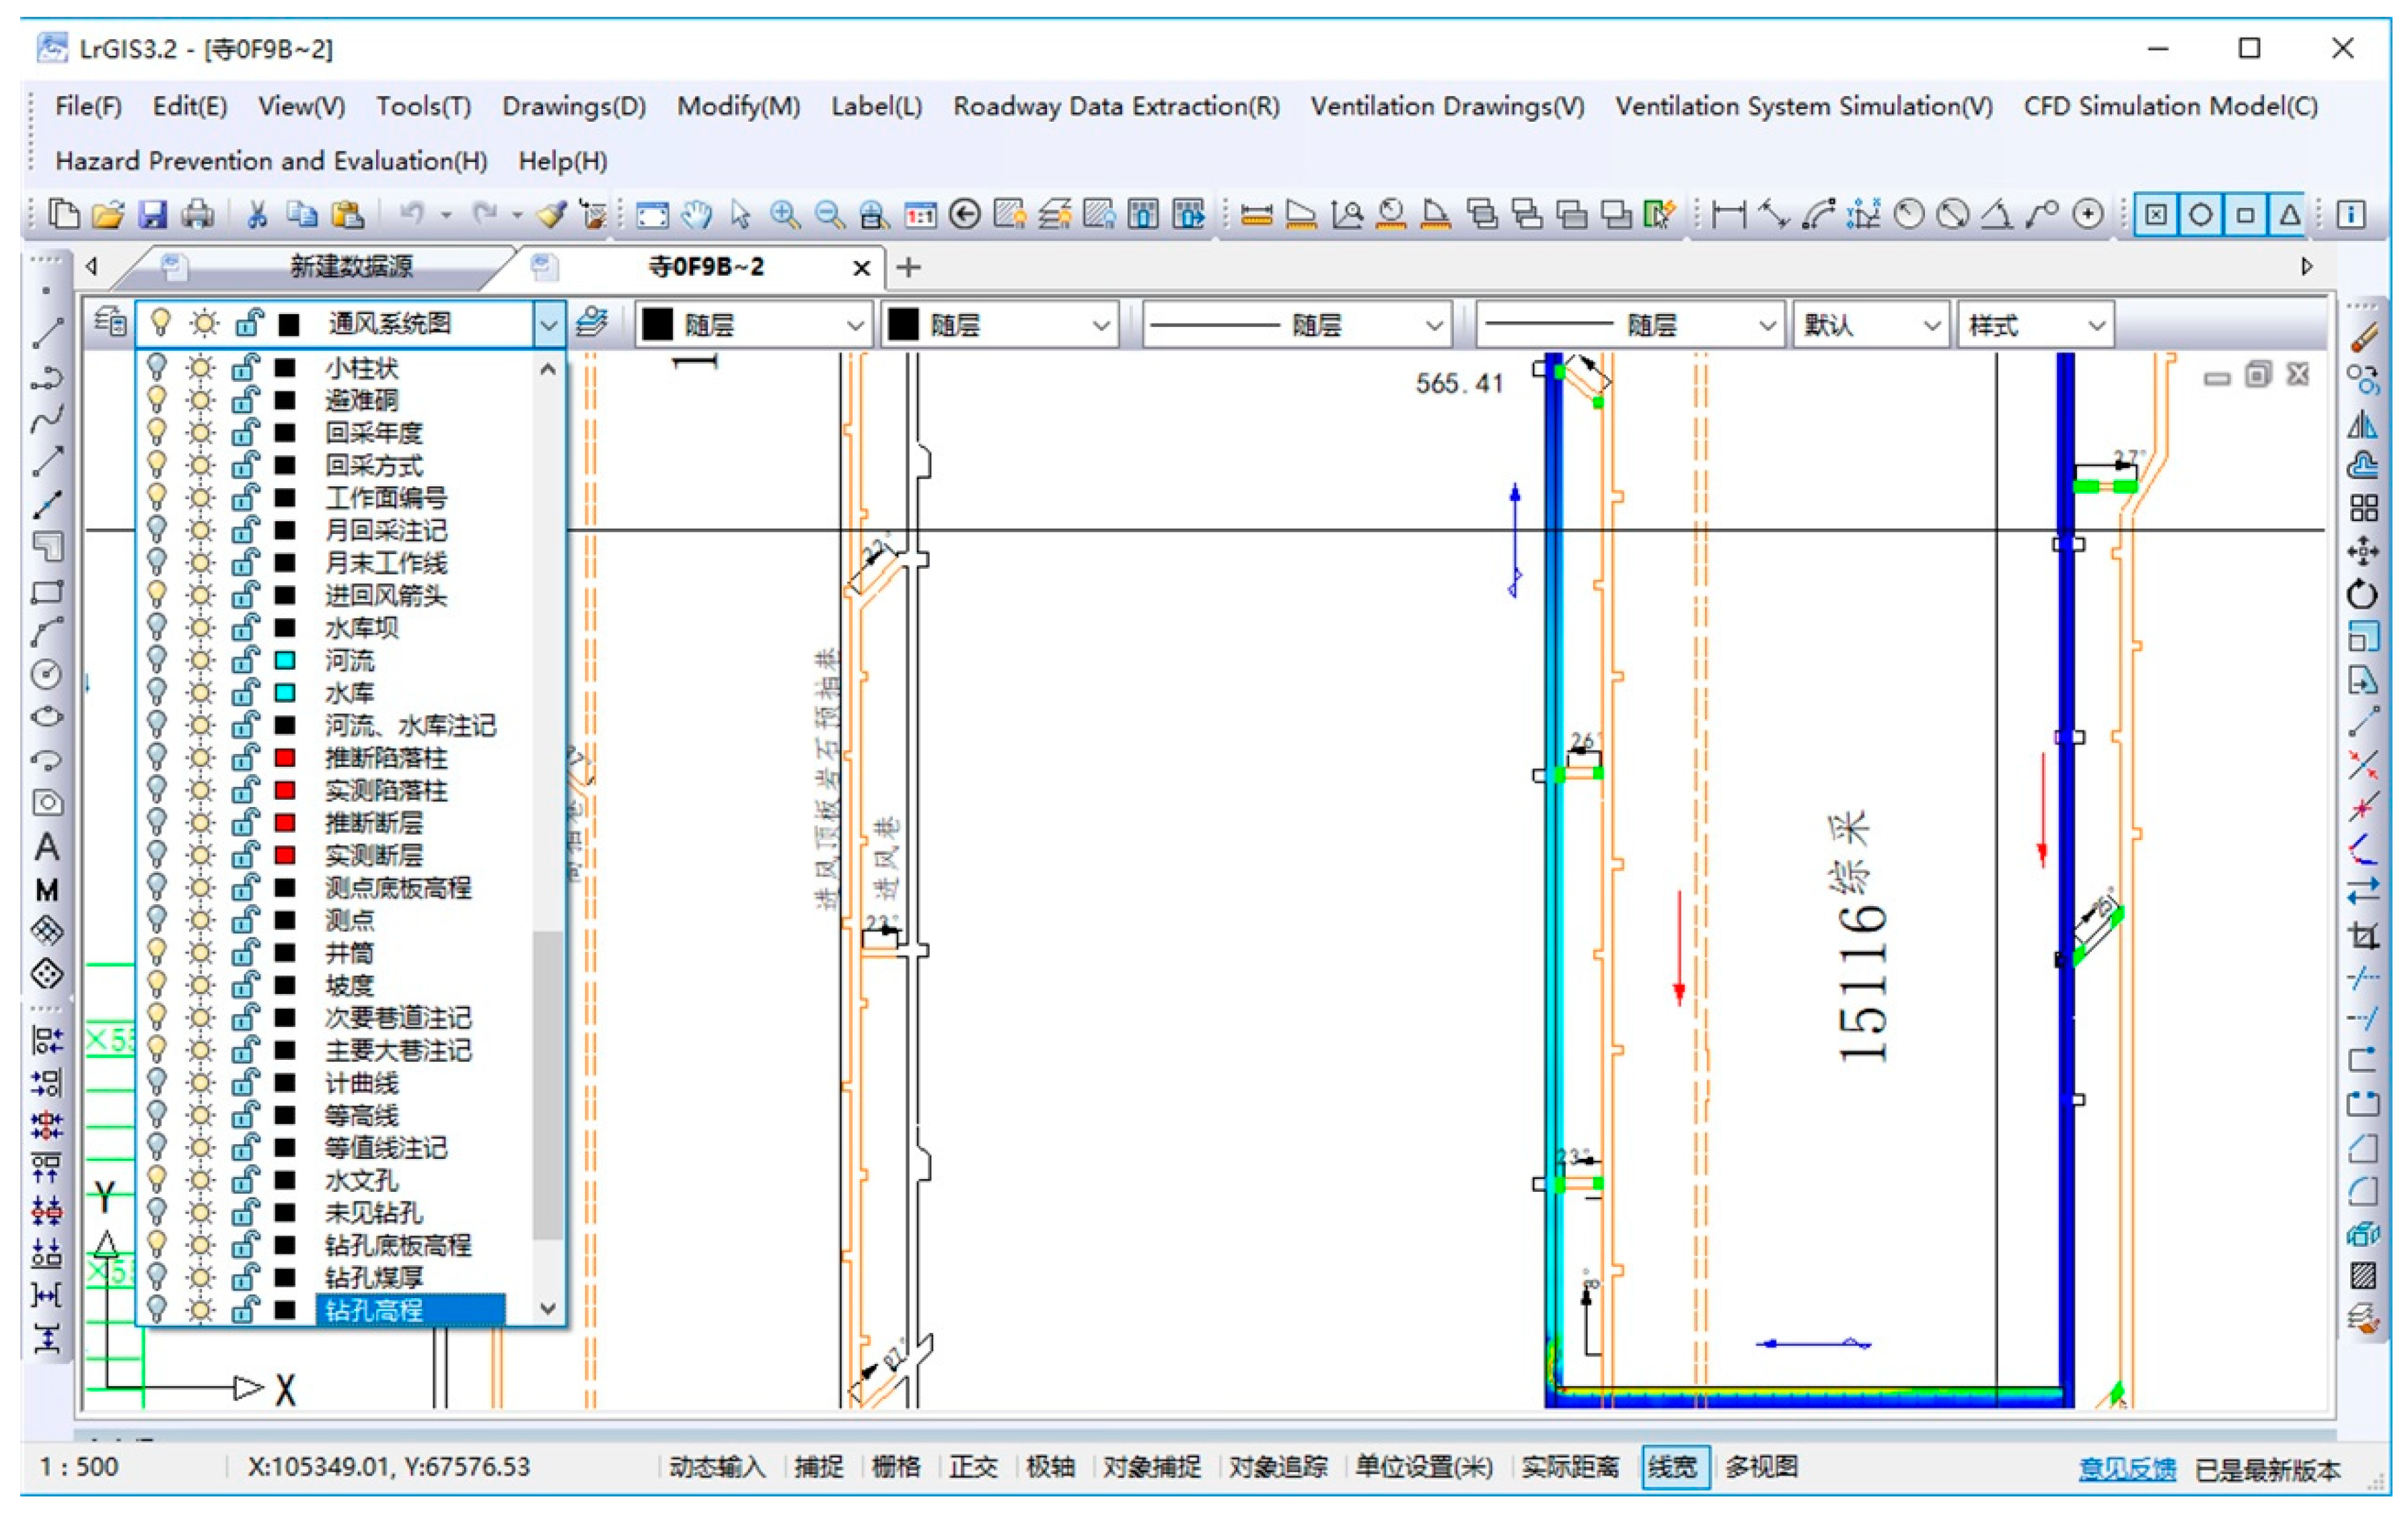Switch to the 新建数据源 tab
This screenshot has width=2408, height=1520.
[352, 267]
